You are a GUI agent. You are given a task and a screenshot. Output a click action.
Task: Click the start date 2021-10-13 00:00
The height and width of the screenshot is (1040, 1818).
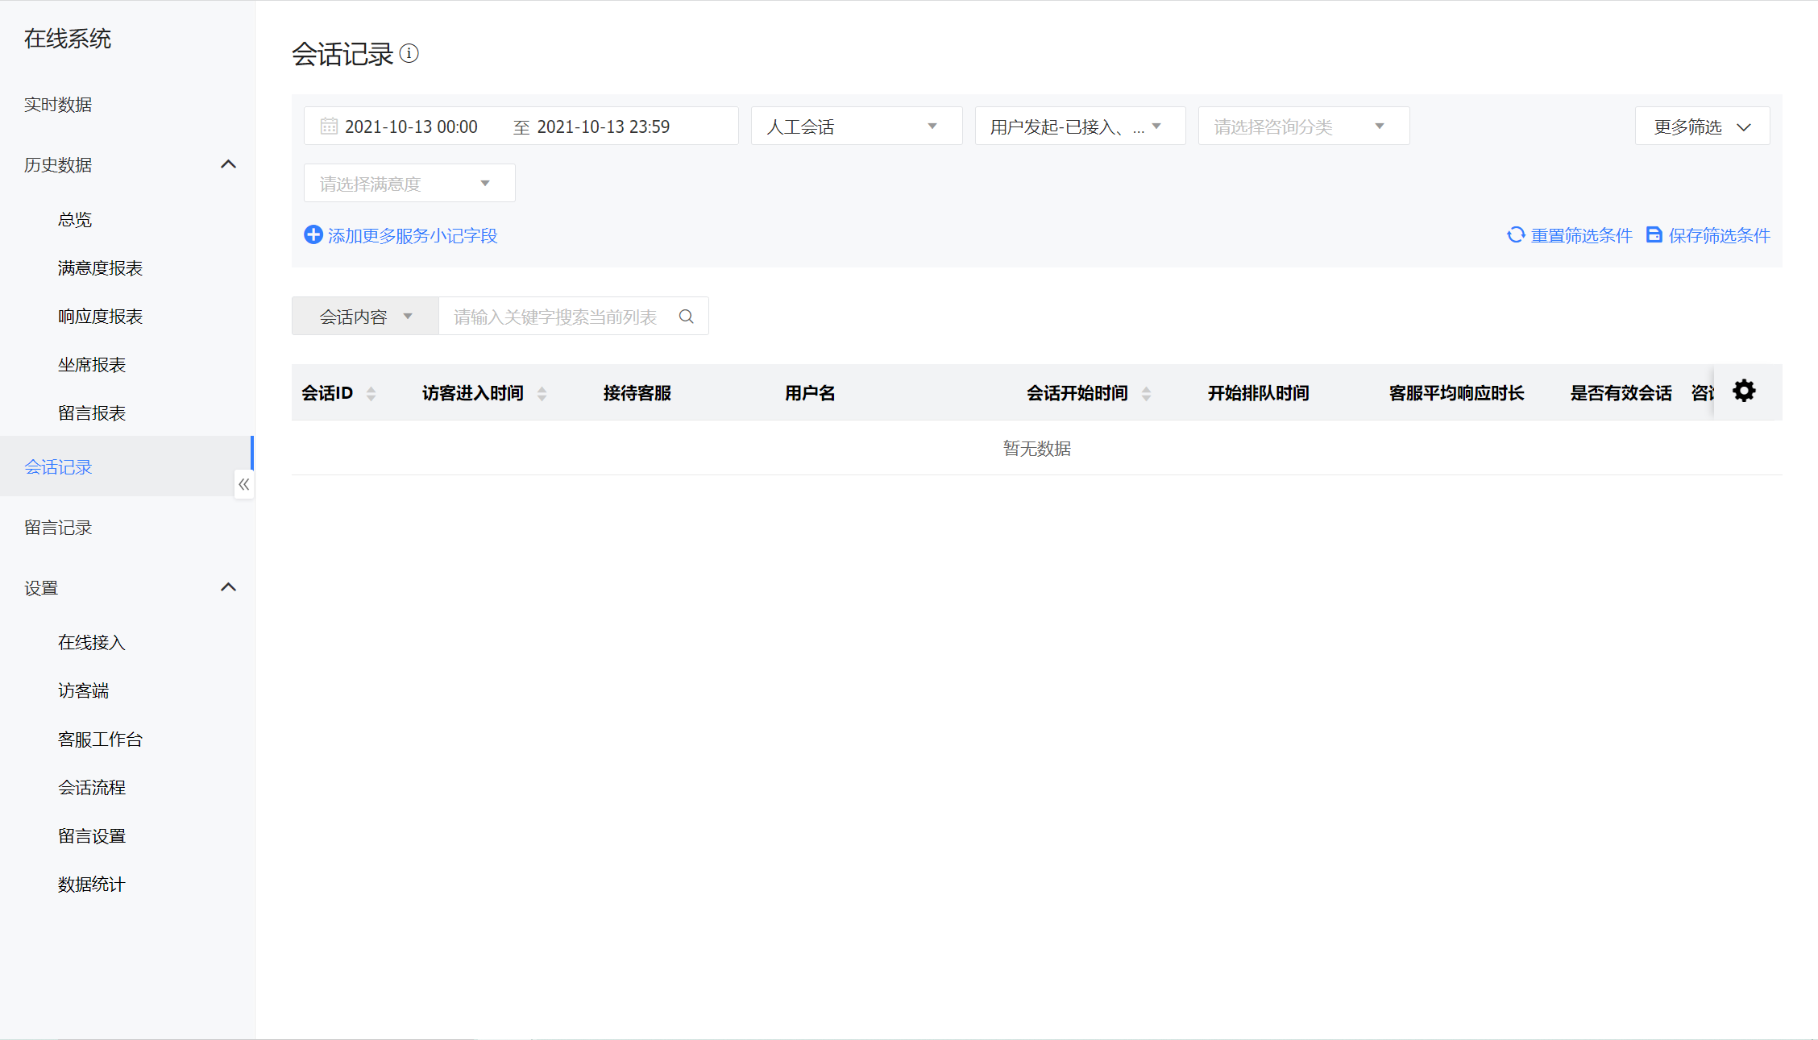[x=411, y=126]
